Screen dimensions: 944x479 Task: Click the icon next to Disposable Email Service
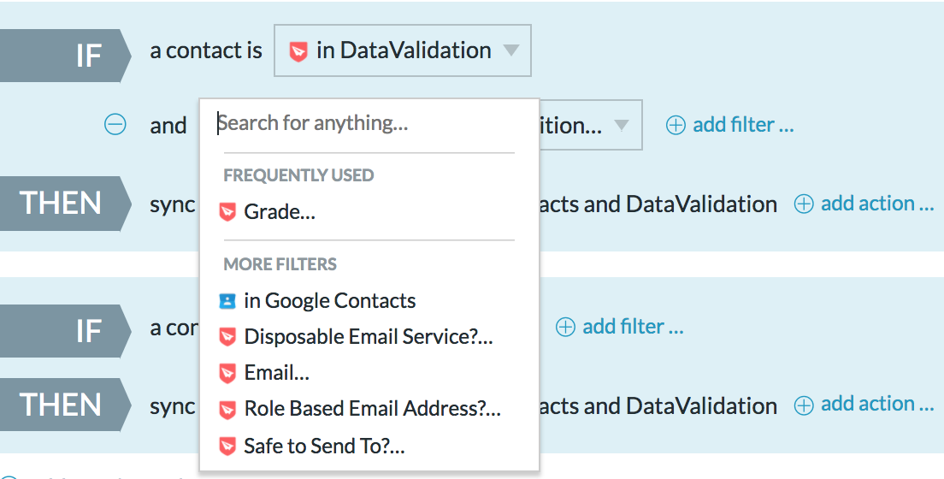click(227, 337)
